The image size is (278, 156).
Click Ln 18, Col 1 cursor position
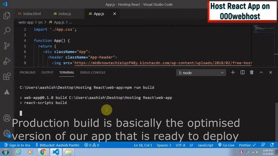pyautogui.click(x=143, y=145)
